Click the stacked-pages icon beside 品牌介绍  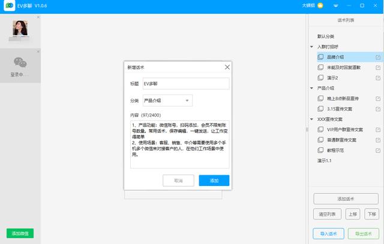(320, 57)
